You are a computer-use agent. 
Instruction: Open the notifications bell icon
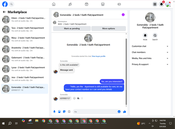point(161,4)
